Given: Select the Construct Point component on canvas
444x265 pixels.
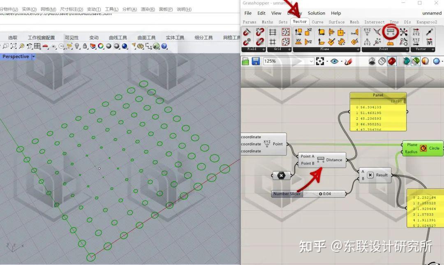Looking at the screenshot, I should 264,144.
